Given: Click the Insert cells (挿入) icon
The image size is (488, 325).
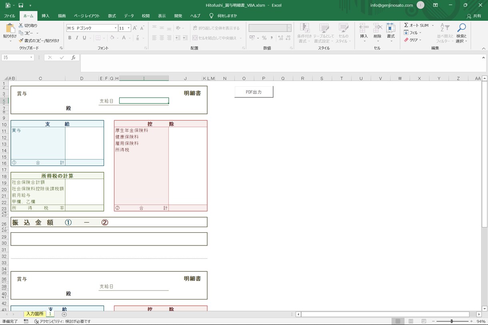Looking at the screenshot, I should pyautogui.click(x=364, y=28).
